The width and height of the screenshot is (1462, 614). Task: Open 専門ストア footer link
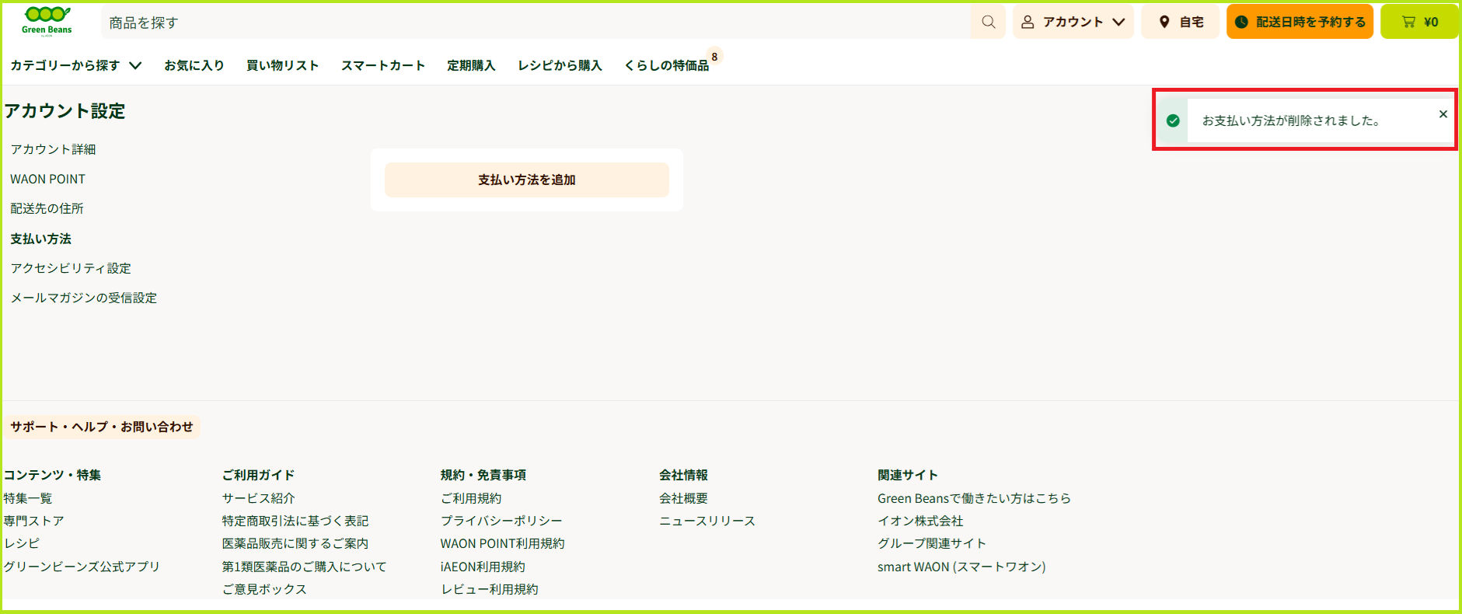pos(34,521)
